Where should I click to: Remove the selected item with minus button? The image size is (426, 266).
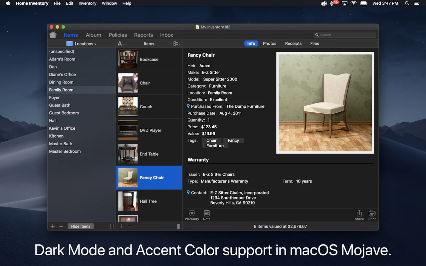[130, 226]
